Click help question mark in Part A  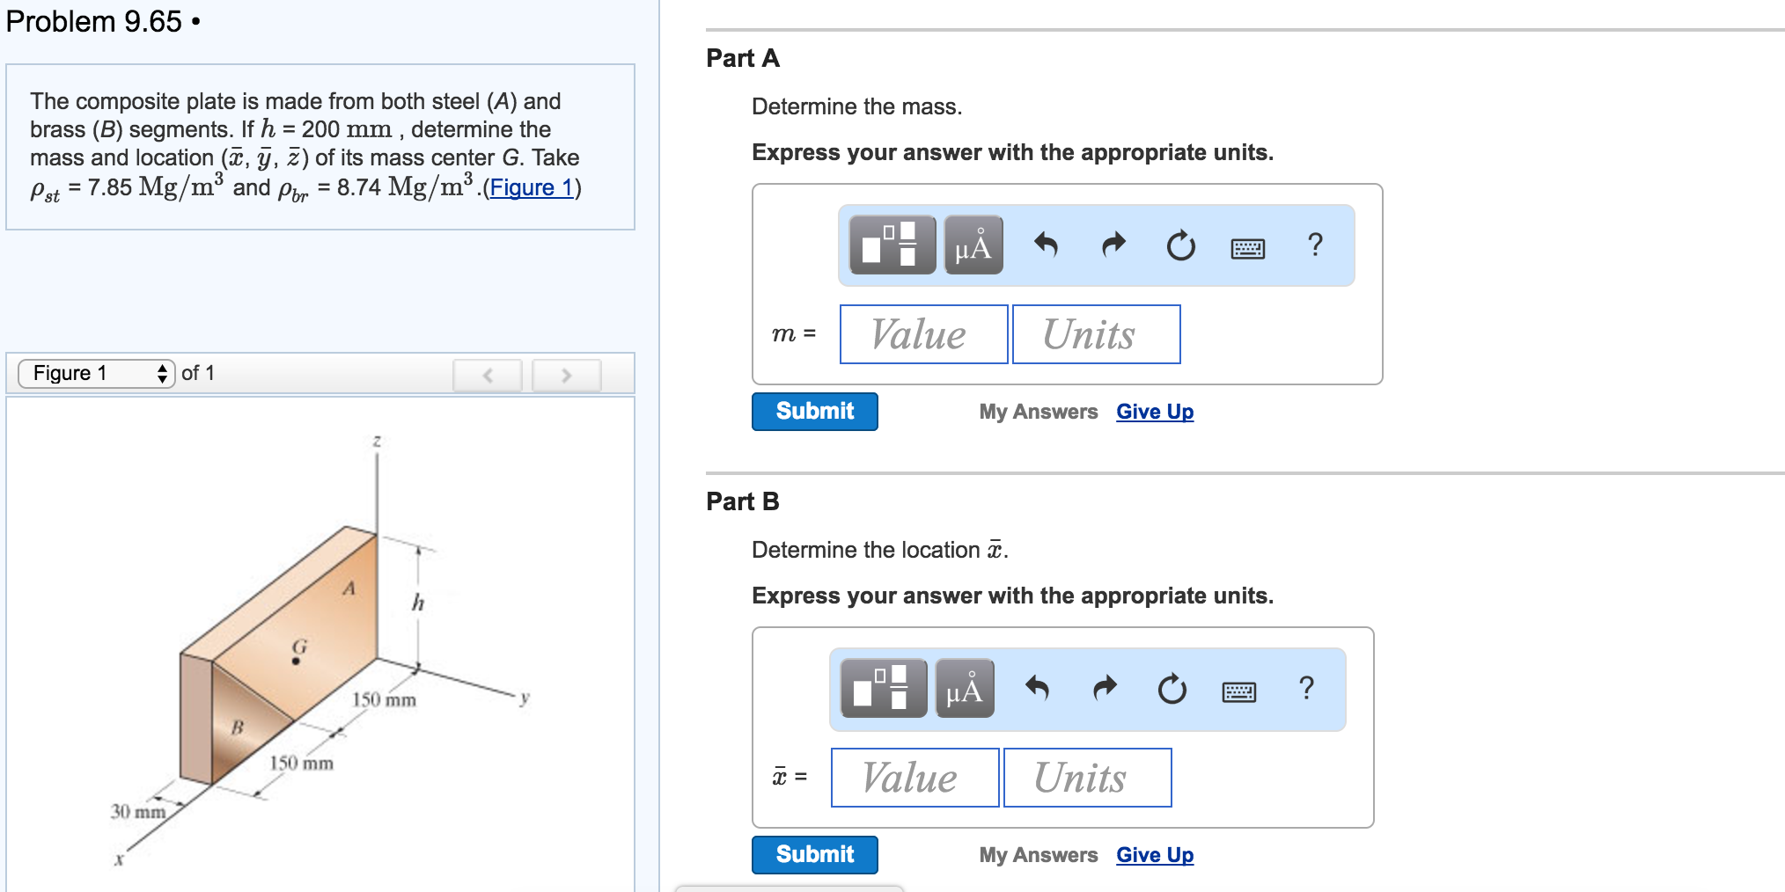(1315, 245)
